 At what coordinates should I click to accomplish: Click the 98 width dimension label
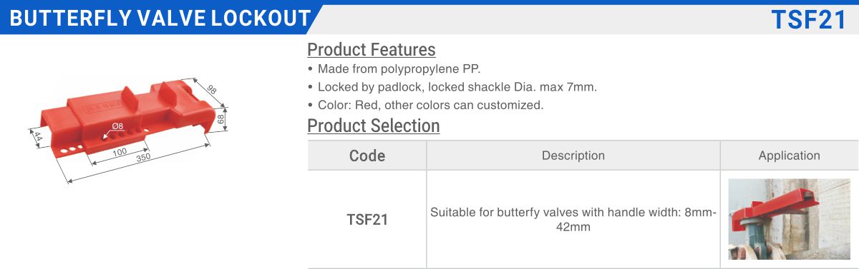pos(211,89)
